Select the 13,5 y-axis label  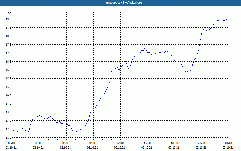click(x=8, y=112)
